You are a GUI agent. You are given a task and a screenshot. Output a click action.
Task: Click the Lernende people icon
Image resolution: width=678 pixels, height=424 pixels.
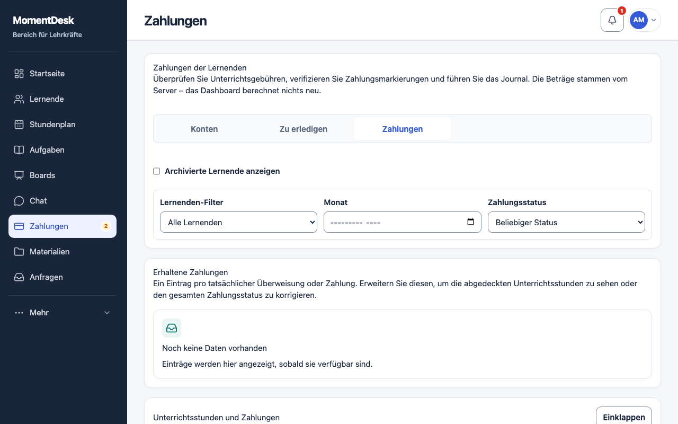tap(19, 99)
